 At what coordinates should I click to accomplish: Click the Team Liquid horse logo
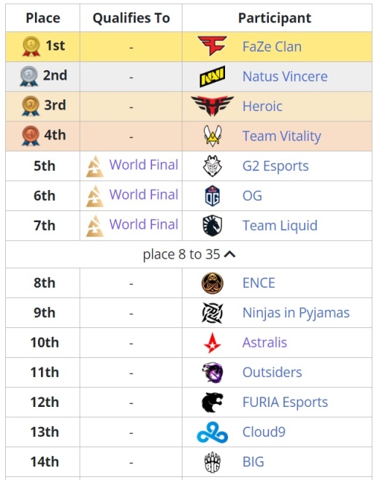[x=212, y=225]
